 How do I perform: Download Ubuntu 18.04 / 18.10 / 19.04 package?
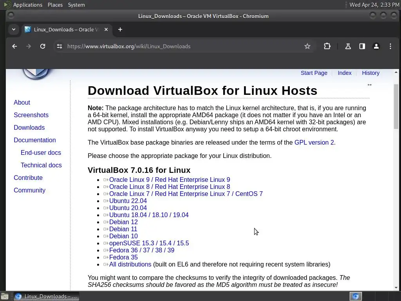tap(149, 215)
